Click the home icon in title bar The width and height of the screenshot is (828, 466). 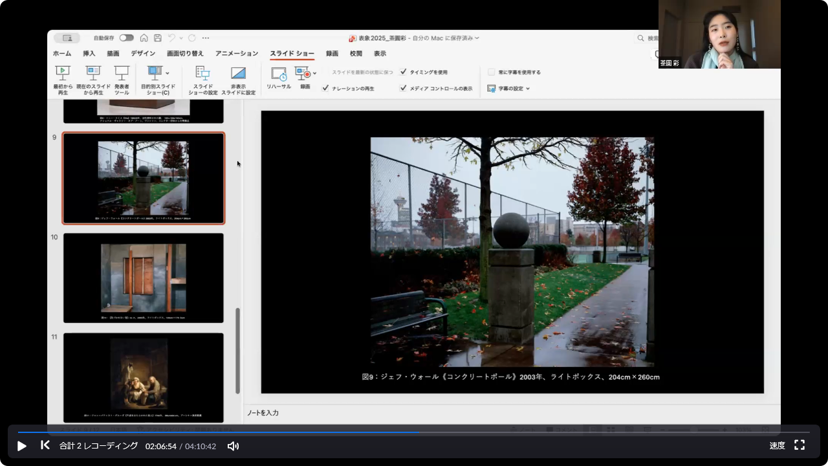[x=144, y=38]
